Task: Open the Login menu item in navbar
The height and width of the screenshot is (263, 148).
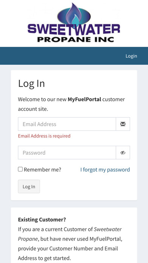Action: tap(131, 56)
